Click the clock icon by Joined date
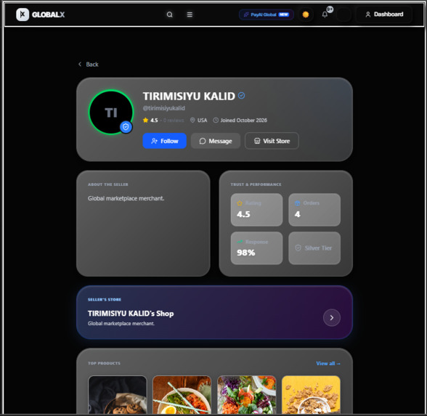The image size is (427, 416). 216,120
